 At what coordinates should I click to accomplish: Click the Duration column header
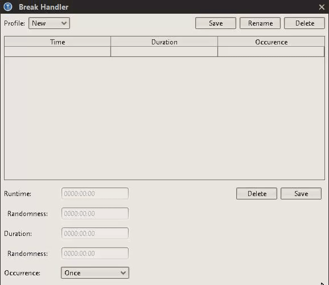click(164, 42)
